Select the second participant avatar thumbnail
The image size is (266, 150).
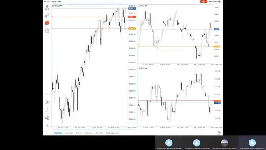click(197, 143)
